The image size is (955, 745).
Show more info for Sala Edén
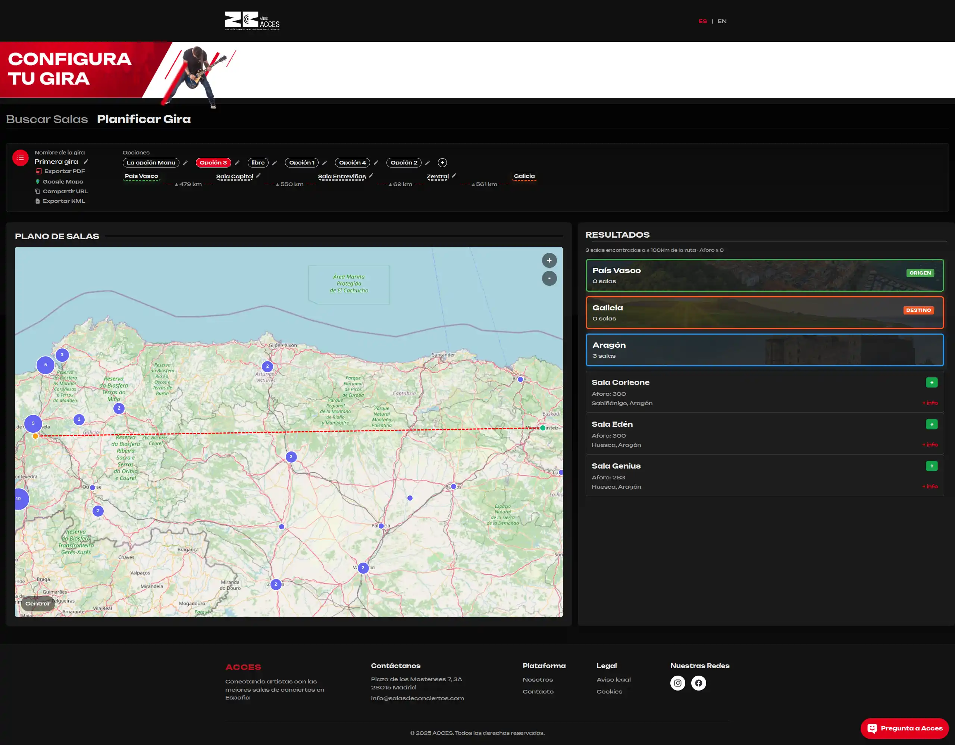[930, 445]
